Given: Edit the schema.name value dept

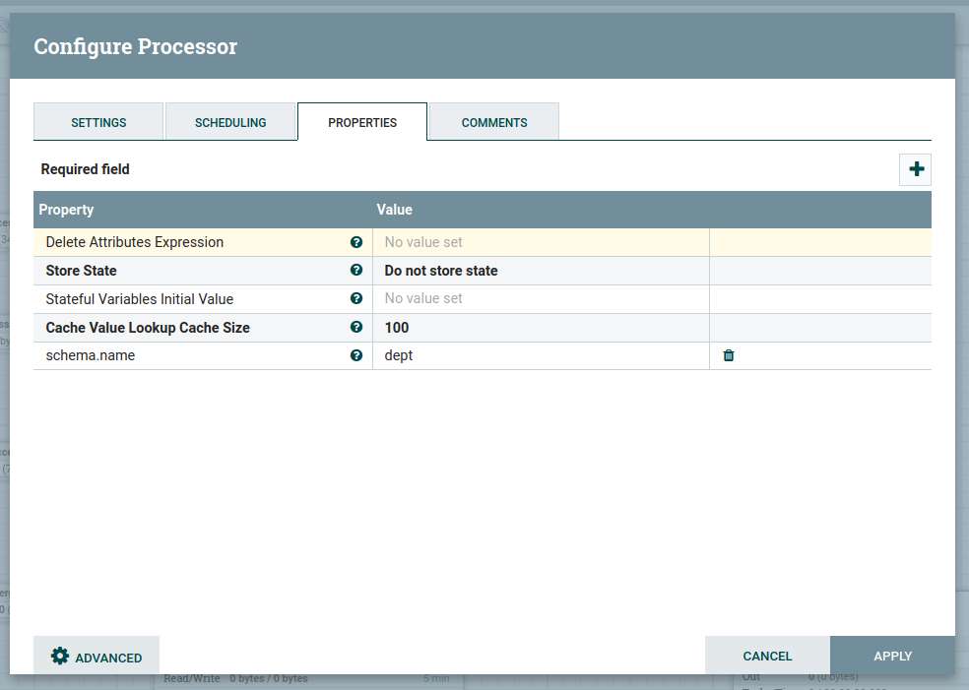Looking at the screenshot, I should pyautogui.click(x=540, y=355).
